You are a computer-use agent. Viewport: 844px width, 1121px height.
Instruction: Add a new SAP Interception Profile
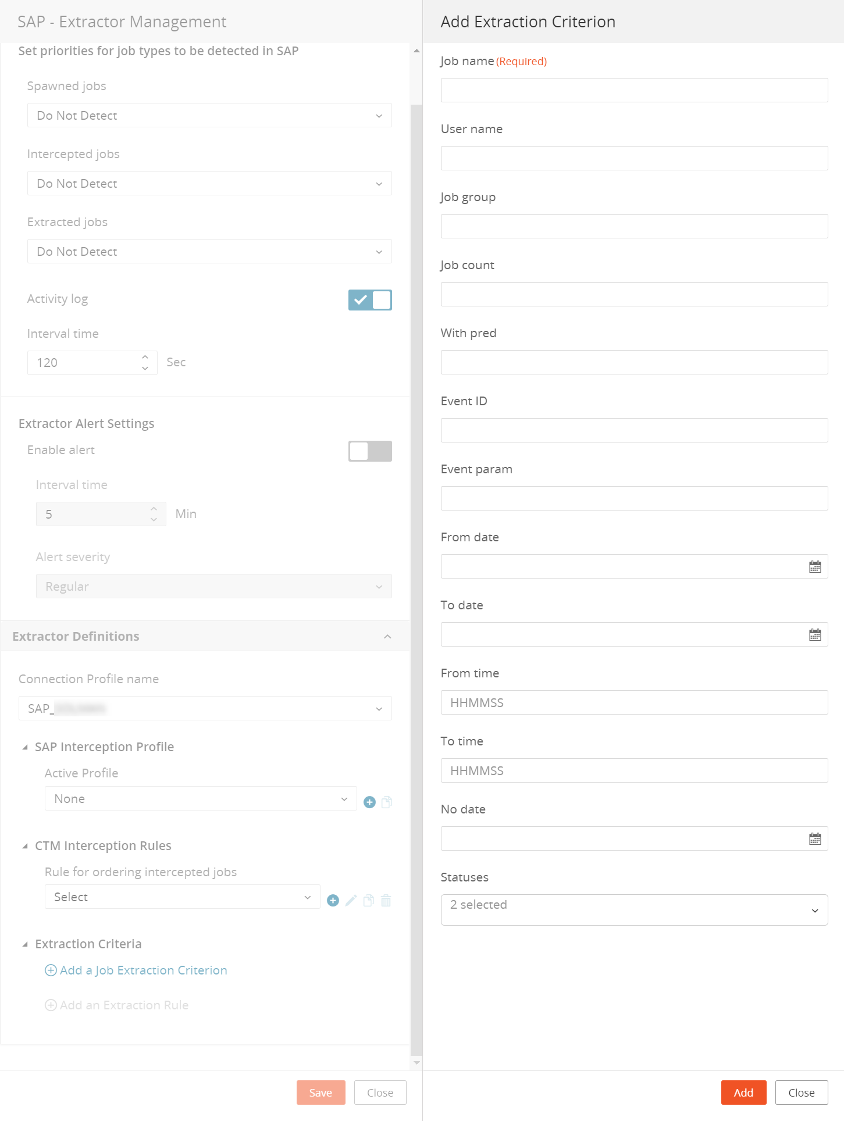tap(369, 802)
